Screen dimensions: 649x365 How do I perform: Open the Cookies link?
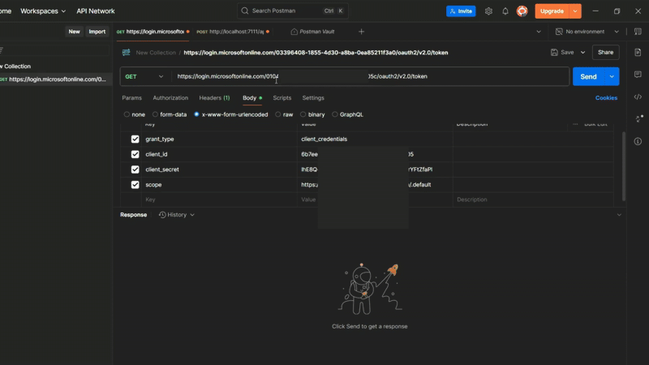click(606, 98)
